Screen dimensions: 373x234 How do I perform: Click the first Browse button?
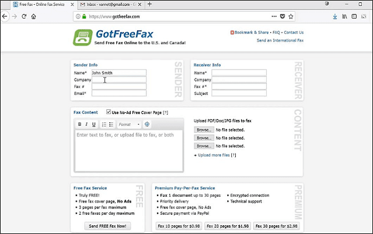click(204, 130)
